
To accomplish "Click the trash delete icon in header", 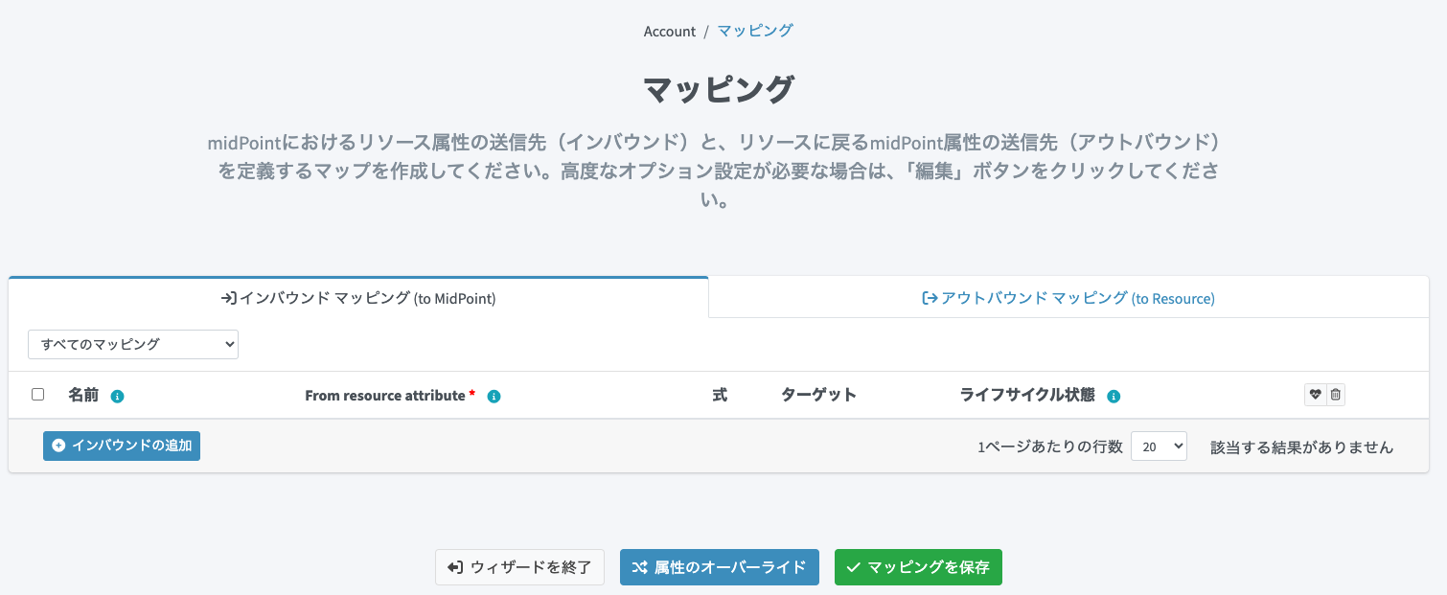I will pos(1336,395).
